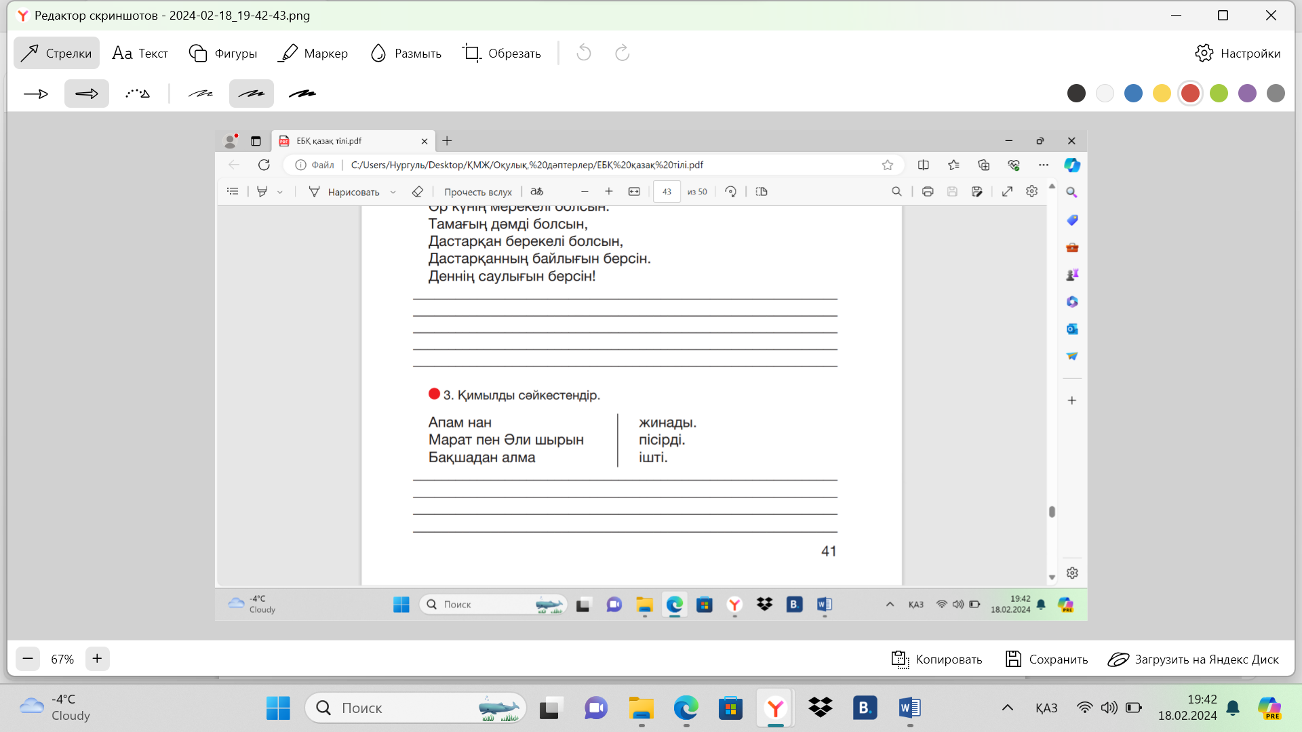Open the Обрезать crop tool

(x=501, y=53)
